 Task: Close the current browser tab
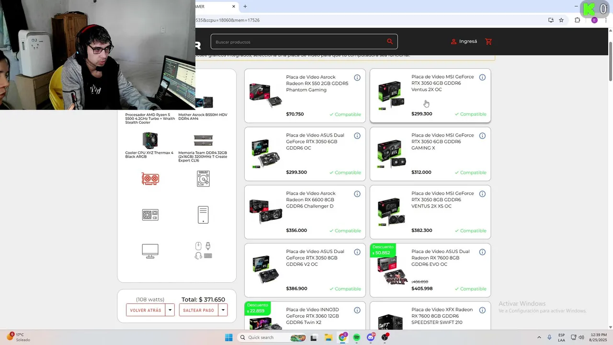(234, 6)
